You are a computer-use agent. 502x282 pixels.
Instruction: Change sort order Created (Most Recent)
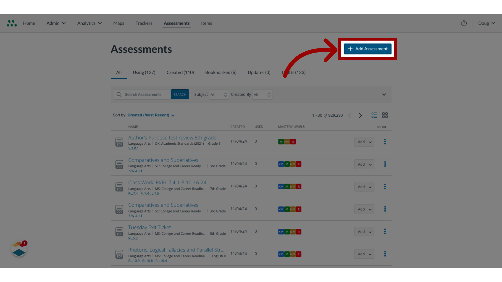[151, 115]
